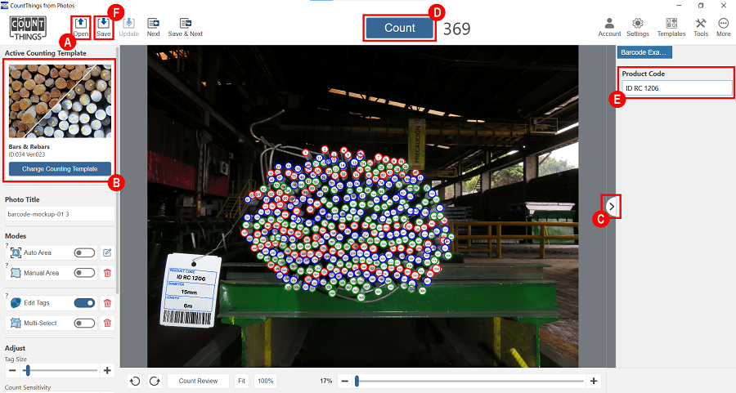Screen dimensions: 736x393
Task: Rotate image clockwise
Action: (152, 381)
